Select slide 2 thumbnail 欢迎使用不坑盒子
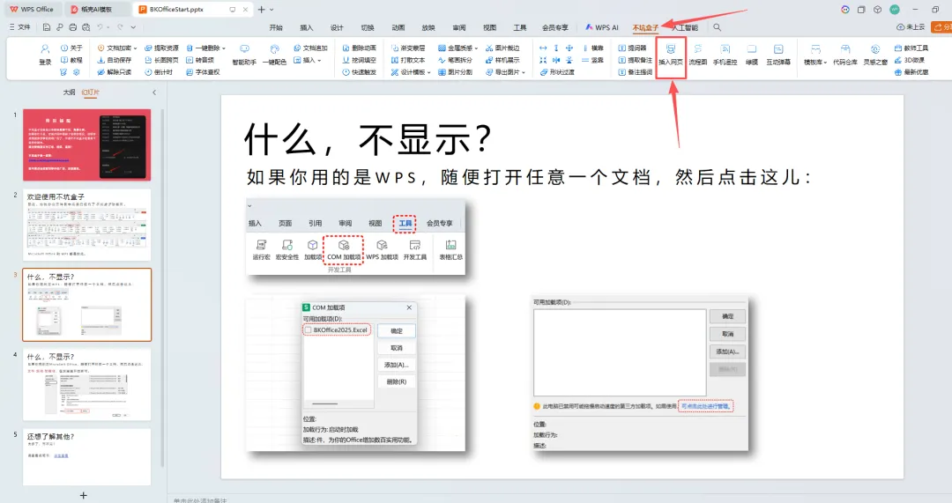Screen dimensions: 952x503 click(x=86, y=226)
